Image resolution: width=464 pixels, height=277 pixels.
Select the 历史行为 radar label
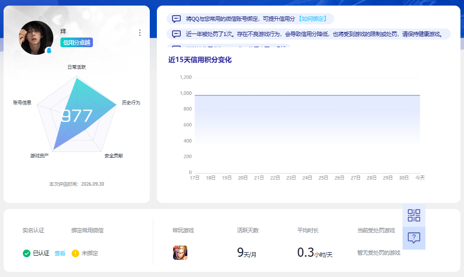click(131, 102)
